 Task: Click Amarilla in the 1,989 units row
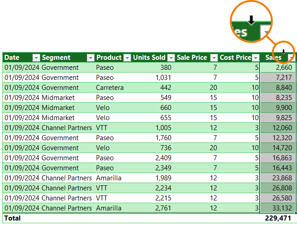click(x=109, y=178)
